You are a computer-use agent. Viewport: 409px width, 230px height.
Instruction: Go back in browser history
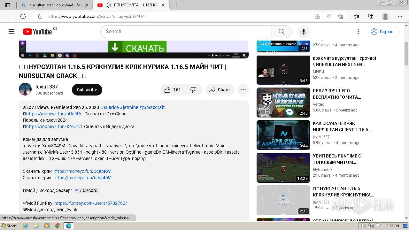(9, 16)
